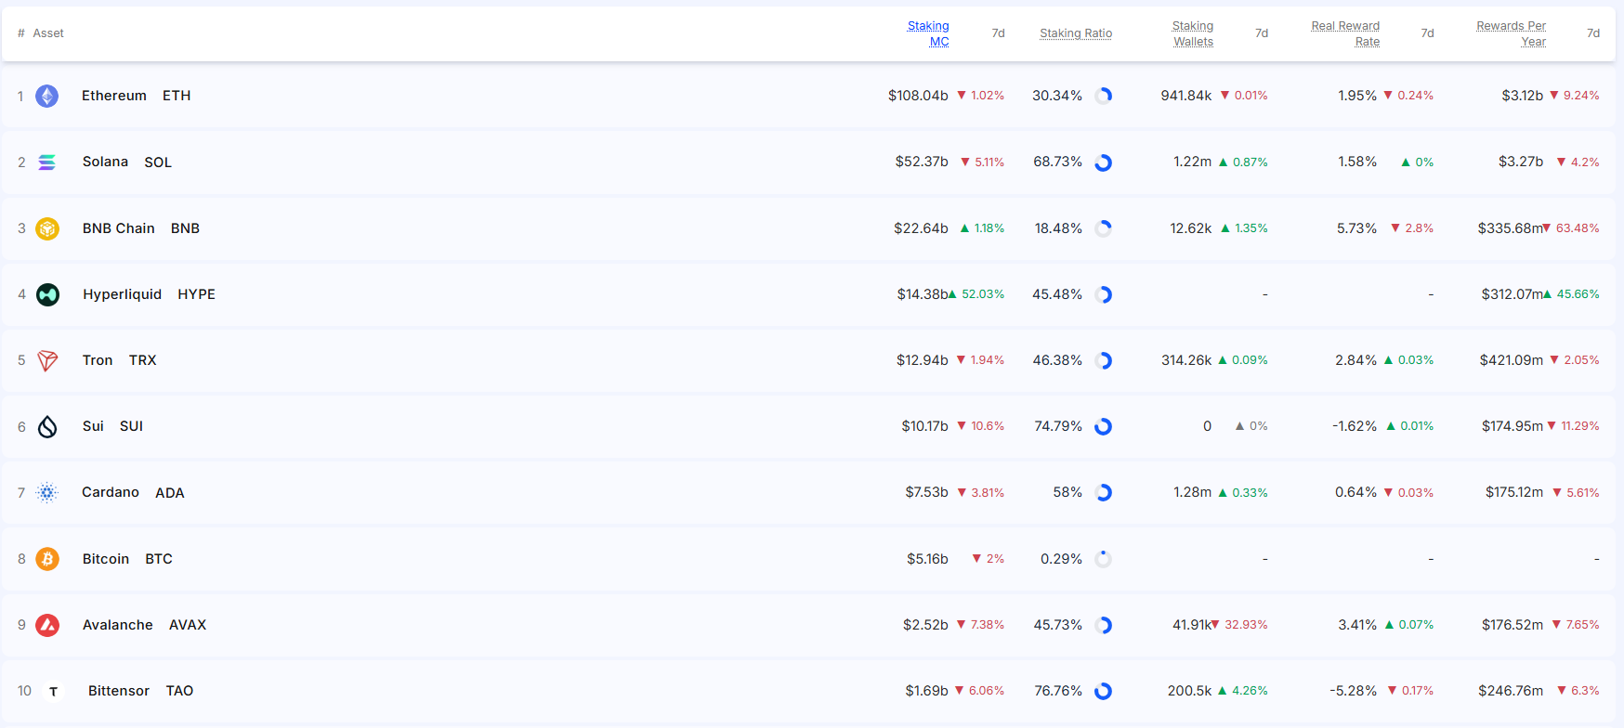Sort by the Staking Wallets column header

tap(1193, 33)
